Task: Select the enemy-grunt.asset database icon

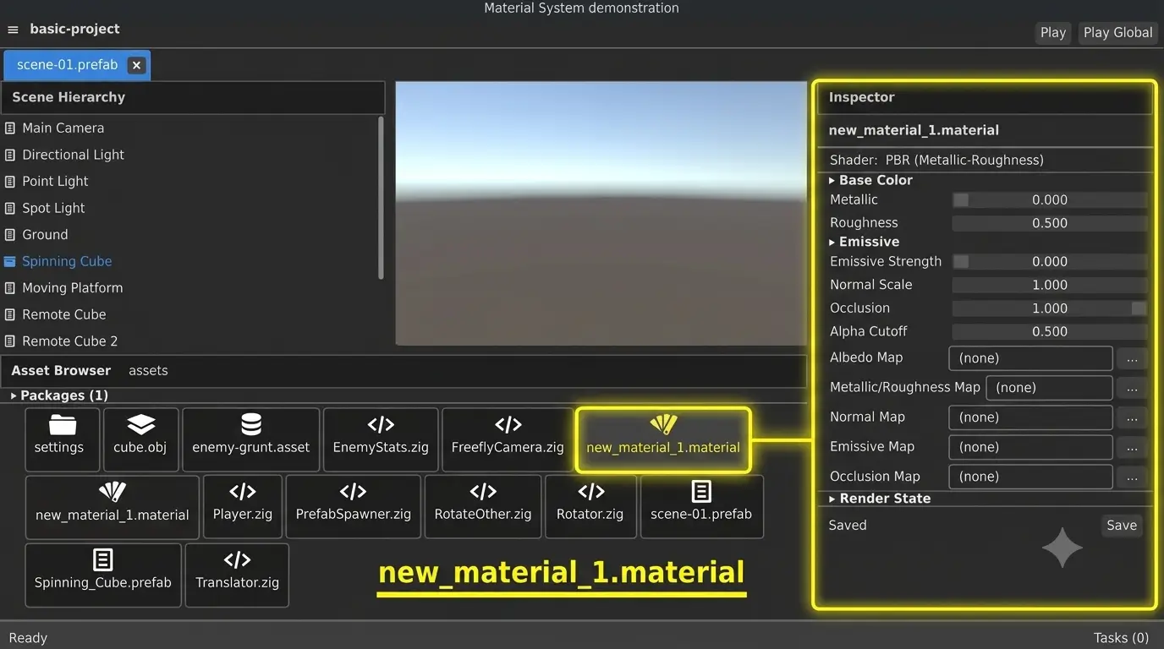Action: 251,424
